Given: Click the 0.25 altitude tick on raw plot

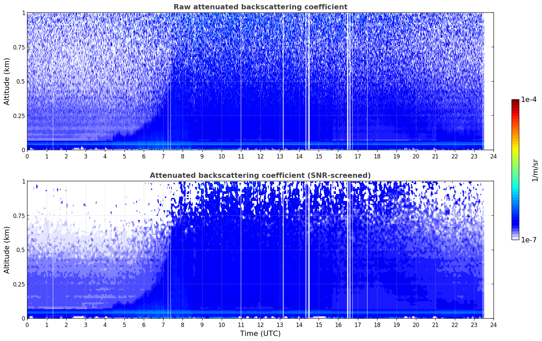Looking at the screenshot, I should 19,116.
